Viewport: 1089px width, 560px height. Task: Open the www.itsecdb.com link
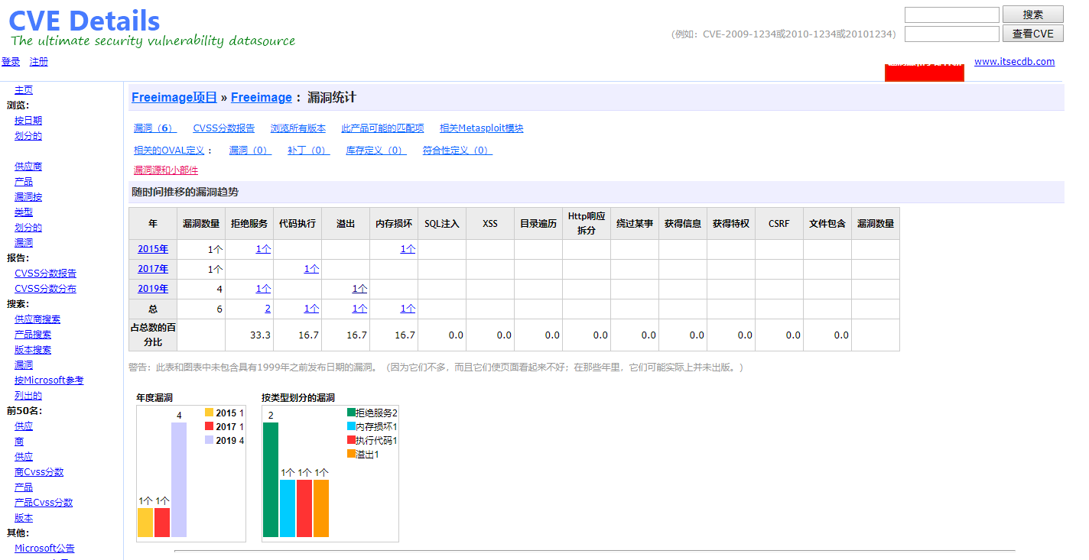pos(1014,62)
